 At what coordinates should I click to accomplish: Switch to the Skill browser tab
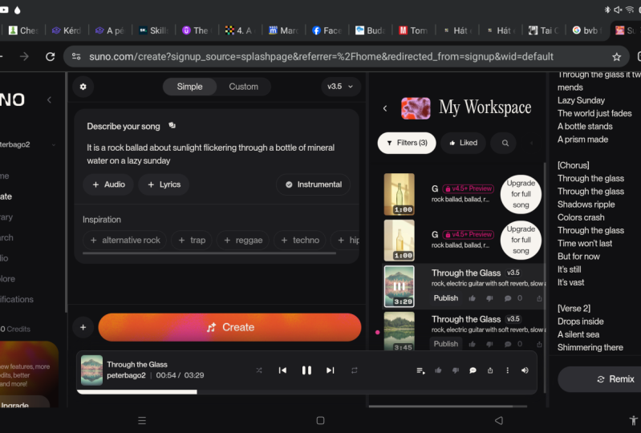[x=154, y=30]
